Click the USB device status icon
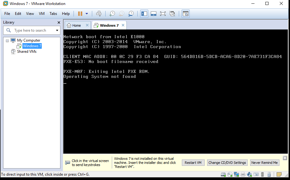290x180 pixels. [x=269, y=174]
